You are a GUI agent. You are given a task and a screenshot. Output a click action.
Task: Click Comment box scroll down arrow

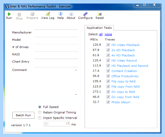(x=76, y=94)
